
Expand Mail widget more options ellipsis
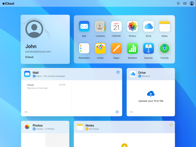[26, 112]
